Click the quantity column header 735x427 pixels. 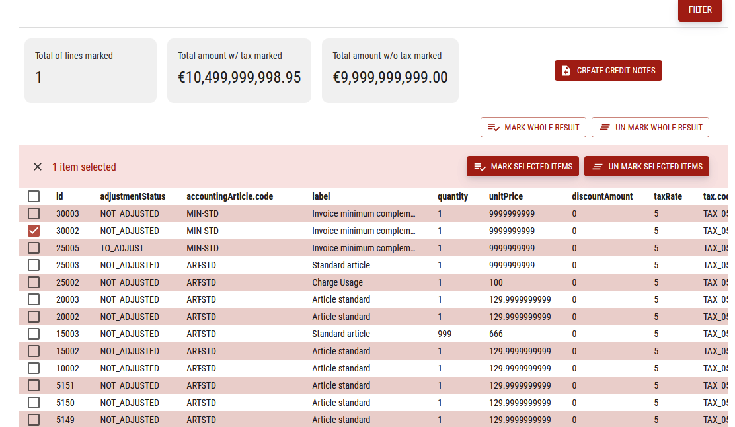(x=452, y=196)
